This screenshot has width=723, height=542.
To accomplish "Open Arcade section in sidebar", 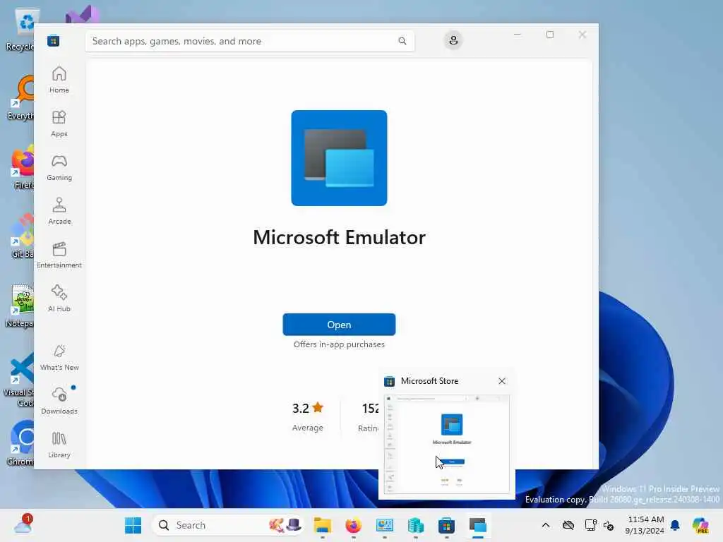I will pyautogui.click(x=59, y=211).
